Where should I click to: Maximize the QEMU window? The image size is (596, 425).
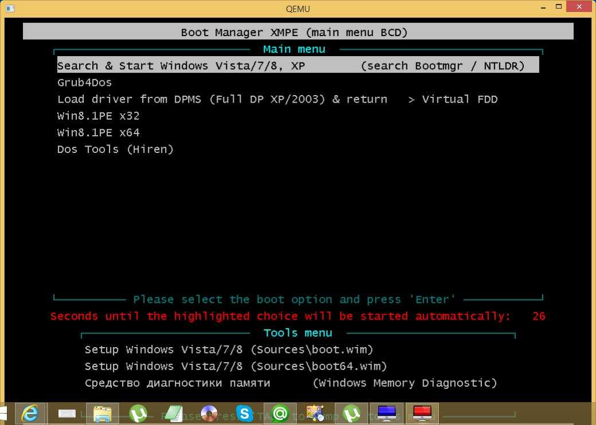[x=558, y=7]
